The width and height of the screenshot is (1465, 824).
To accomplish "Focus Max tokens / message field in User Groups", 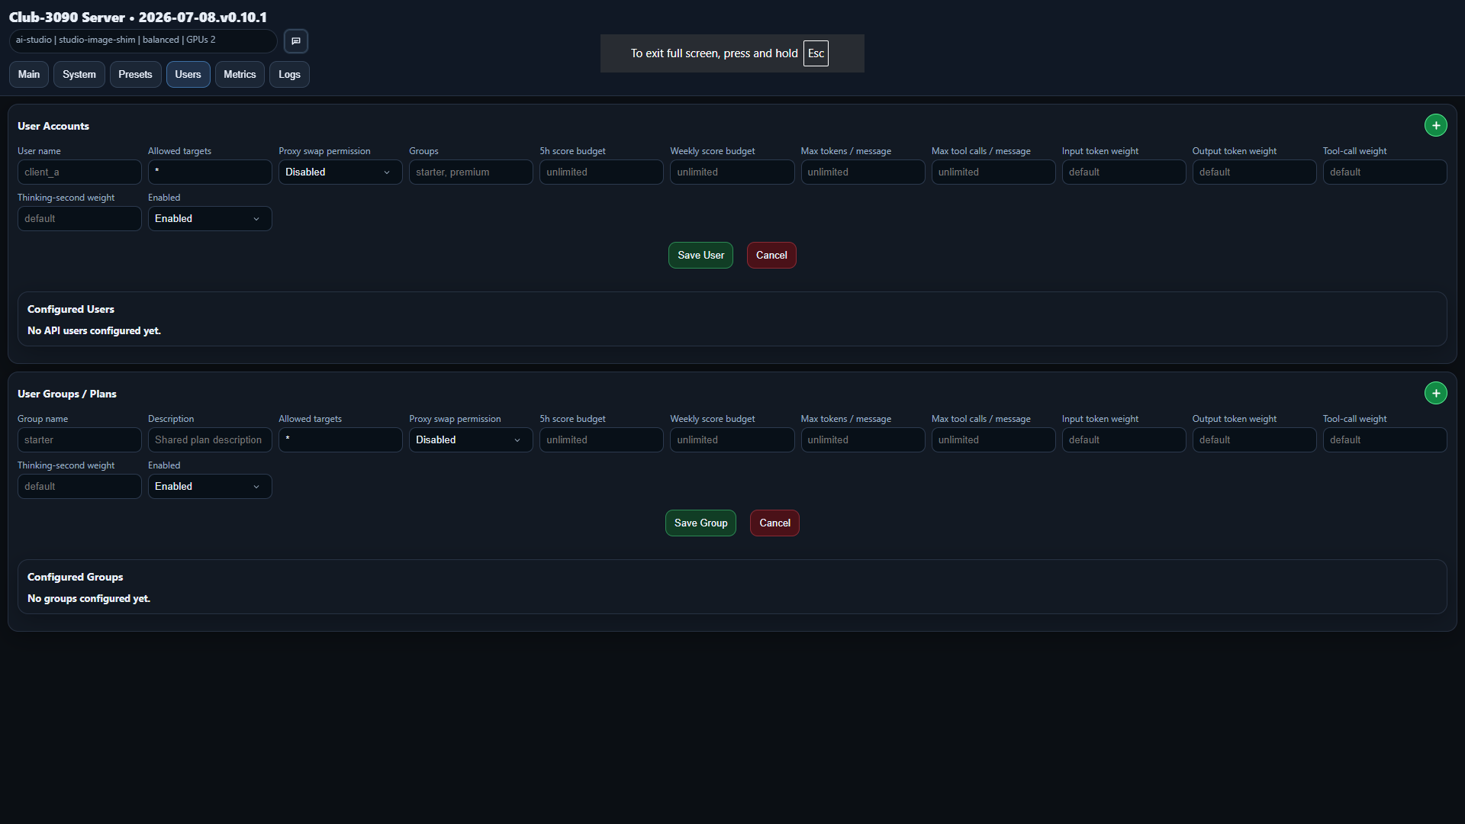I will 863,440.
